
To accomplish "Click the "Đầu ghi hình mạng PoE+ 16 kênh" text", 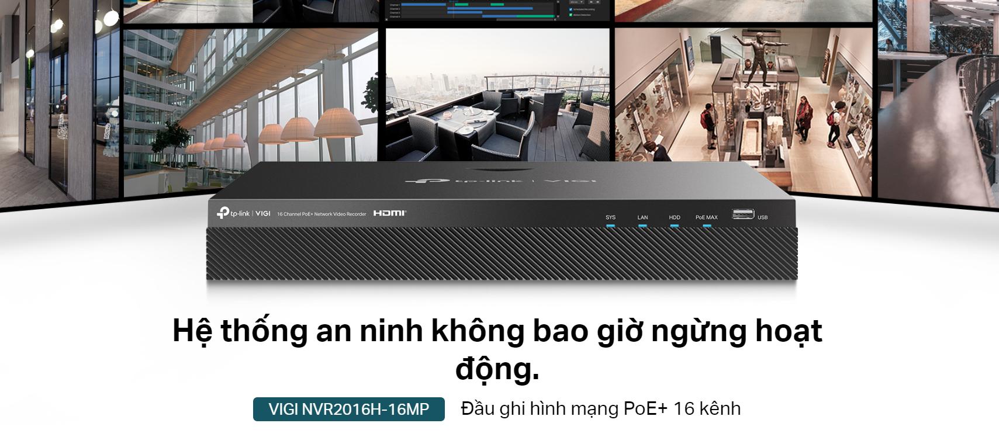I will click(x=600, y=408).
